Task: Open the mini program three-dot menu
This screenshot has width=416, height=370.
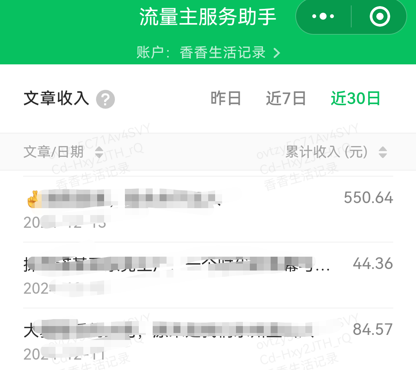Action: tap(323, 17)
